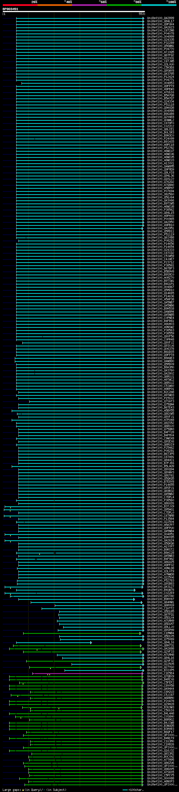Select hit label UniRef100_P00965
This screenshot has width=179, height=792.
[161, 219]
